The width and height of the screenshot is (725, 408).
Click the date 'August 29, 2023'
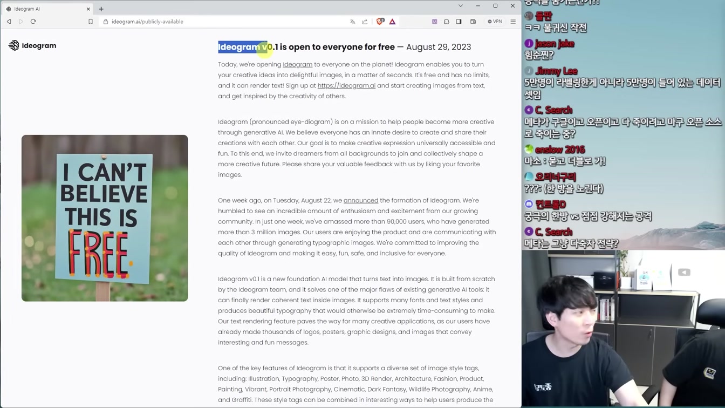(439, 47)
